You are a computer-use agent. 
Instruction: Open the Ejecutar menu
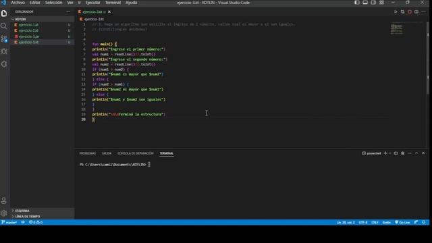92,3
